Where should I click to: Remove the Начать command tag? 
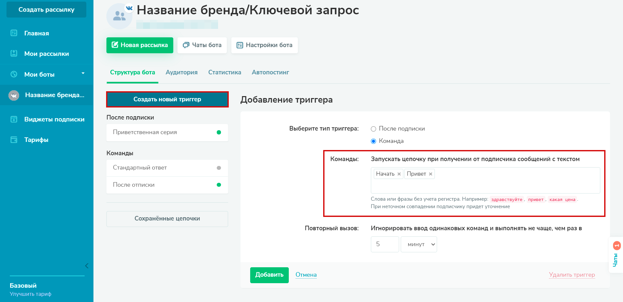pos(399,174)
